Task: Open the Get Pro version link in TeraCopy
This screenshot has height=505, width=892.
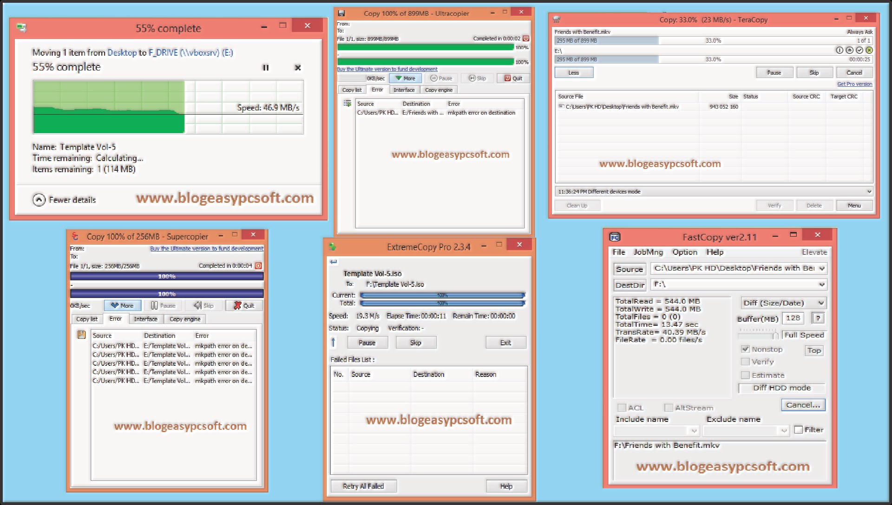Action: pos(854,84)
